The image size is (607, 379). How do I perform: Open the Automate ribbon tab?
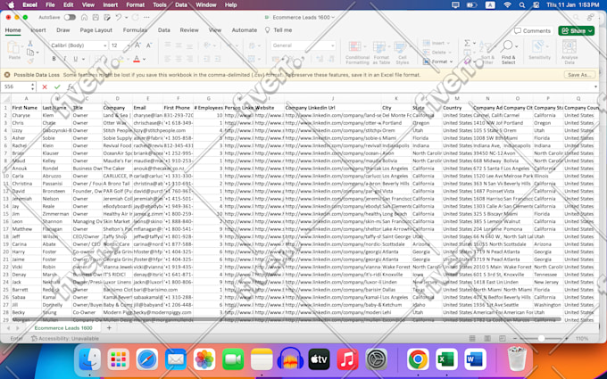click(245, 29)
